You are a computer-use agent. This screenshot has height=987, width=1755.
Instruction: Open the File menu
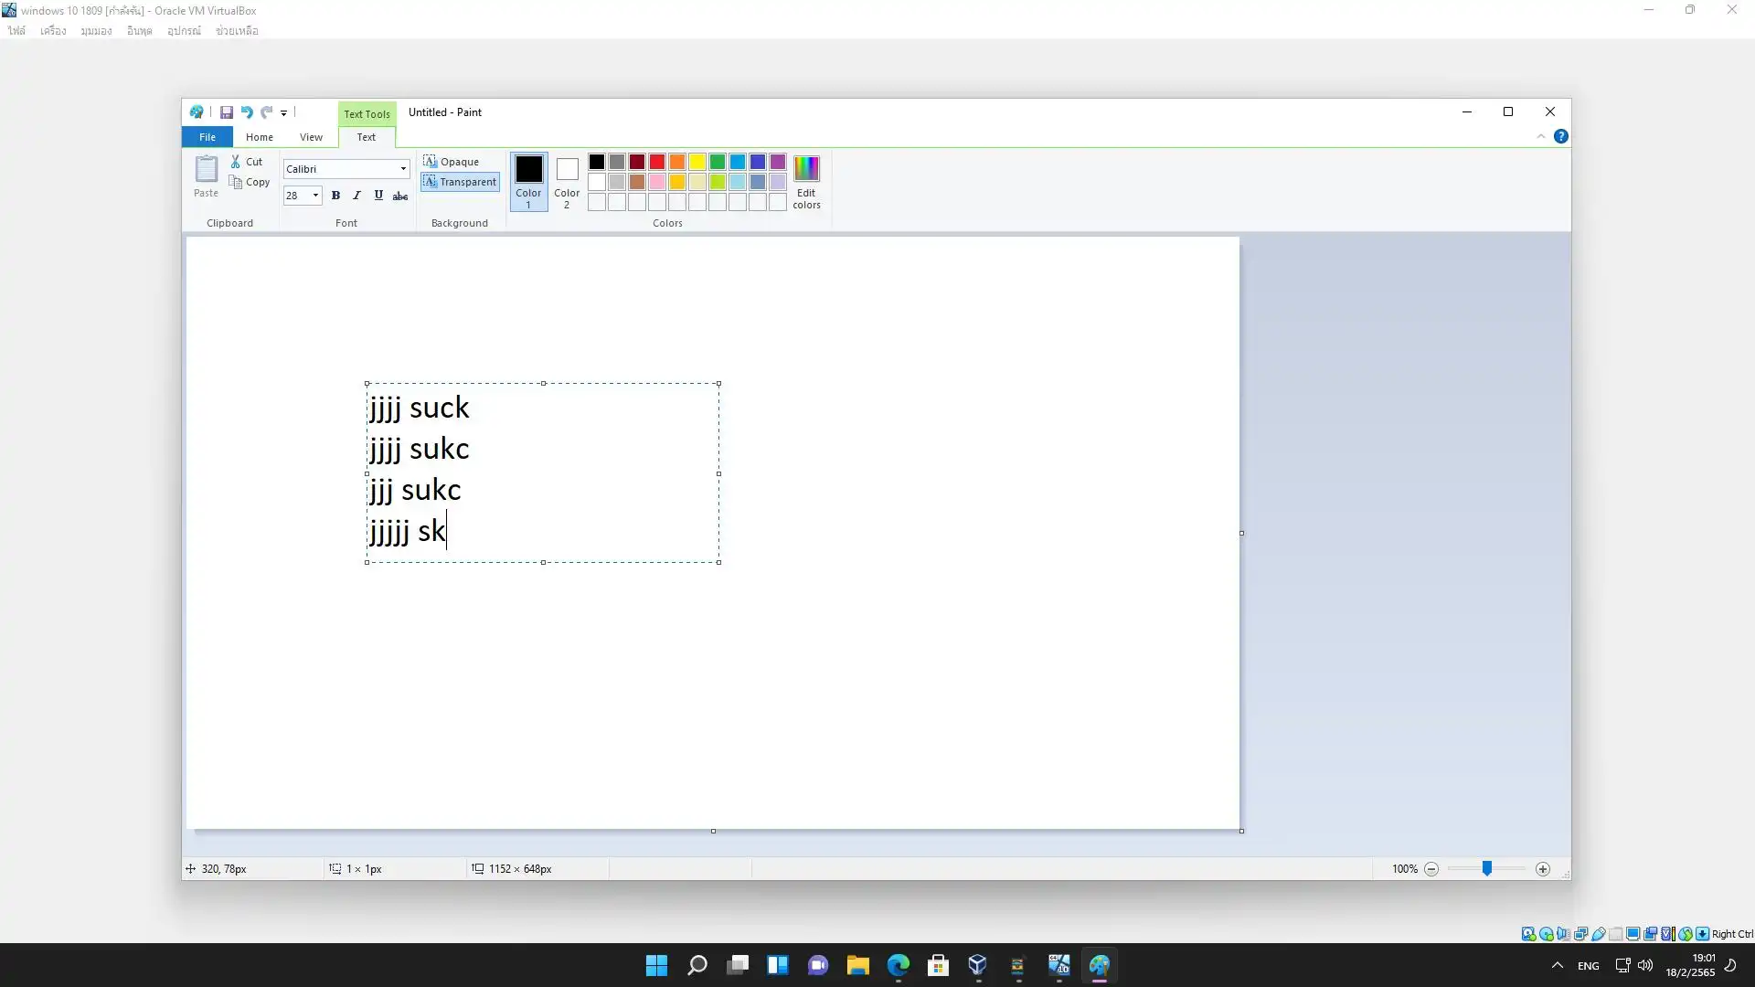(207, 137)
